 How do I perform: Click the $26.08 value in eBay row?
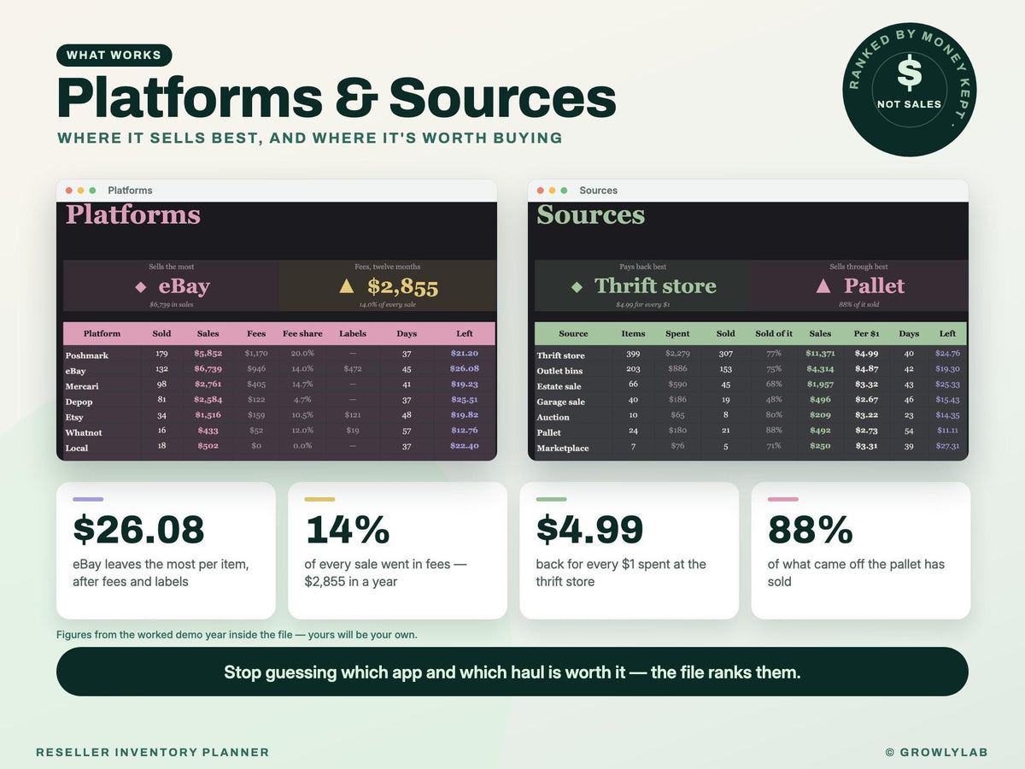point(464,368)
